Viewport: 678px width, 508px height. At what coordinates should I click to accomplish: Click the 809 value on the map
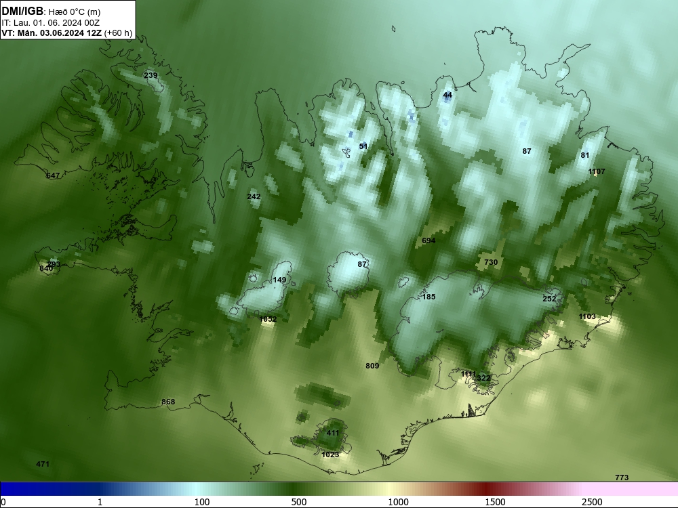tap(372, 366)
